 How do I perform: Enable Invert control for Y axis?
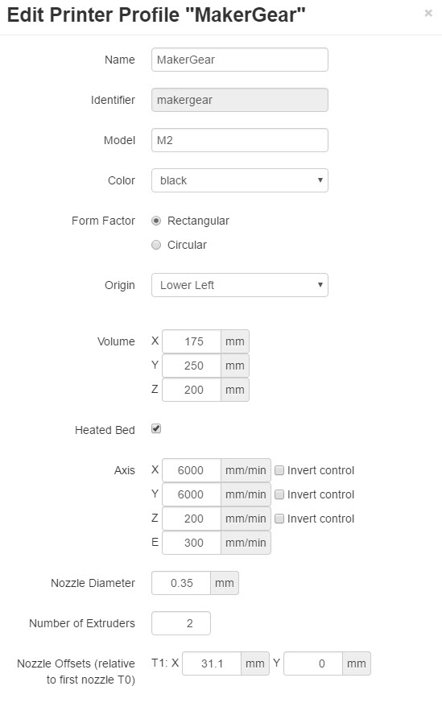pyautogui.click(x=279, y=494)
